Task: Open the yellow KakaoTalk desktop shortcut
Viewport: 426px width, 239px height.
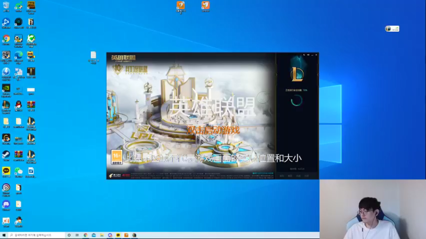Action: (6, 171)
